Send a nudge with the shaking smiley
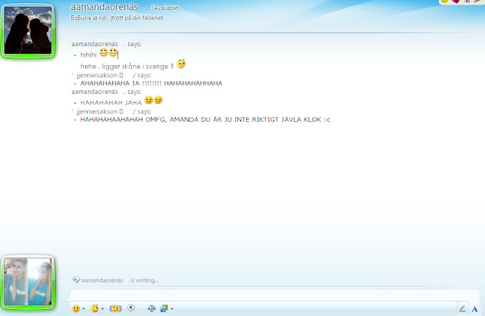 tap(115, 308)
